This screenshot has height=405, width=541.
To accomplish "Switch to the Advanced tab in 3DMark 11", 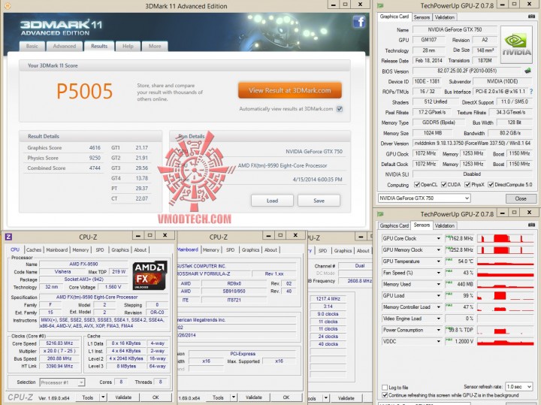I will (x=64, y=47).
